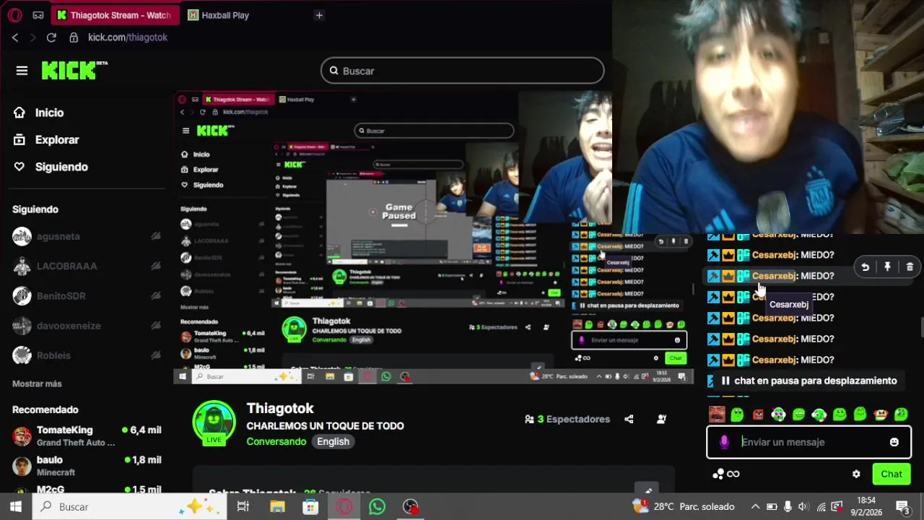Insert the laughing man face emote
This screenshot has width=924, height=520.
click(x=716, y=415)
